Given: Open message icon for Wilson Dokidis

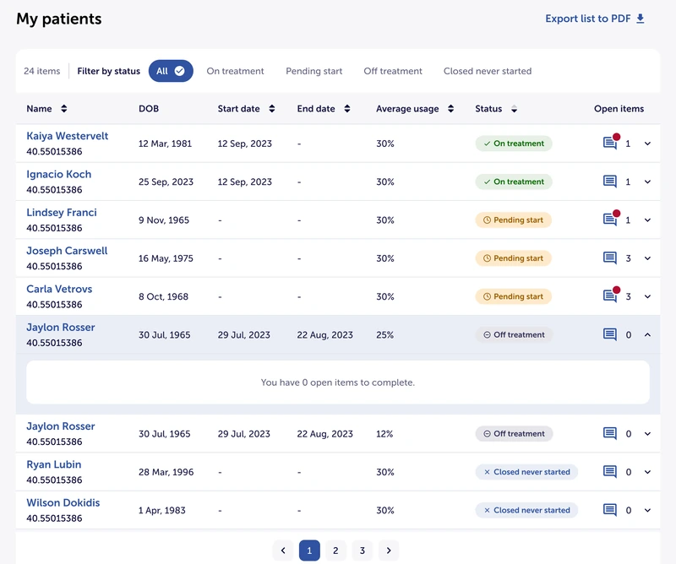Looking at the screenshot, I should [610, 510].
